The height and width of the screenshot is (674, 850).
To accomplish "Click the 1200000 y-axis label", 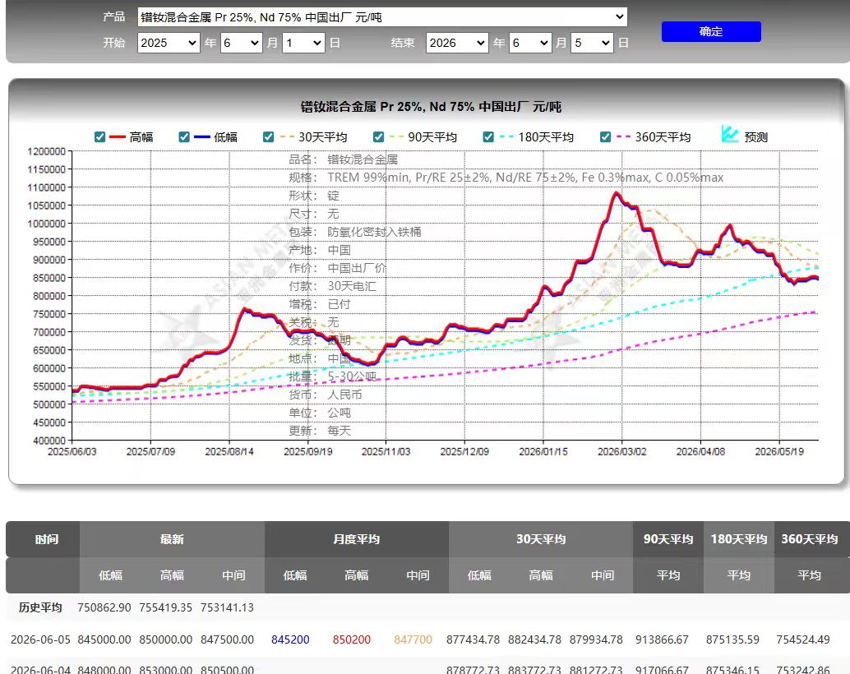I will [x=47, y=151].
